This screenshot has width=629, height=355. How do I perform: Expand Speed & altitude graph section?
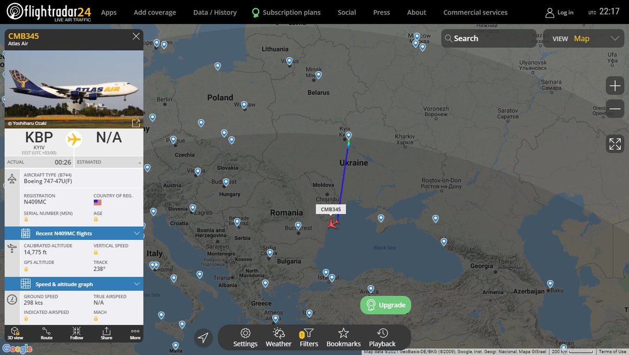click(74, 284)
